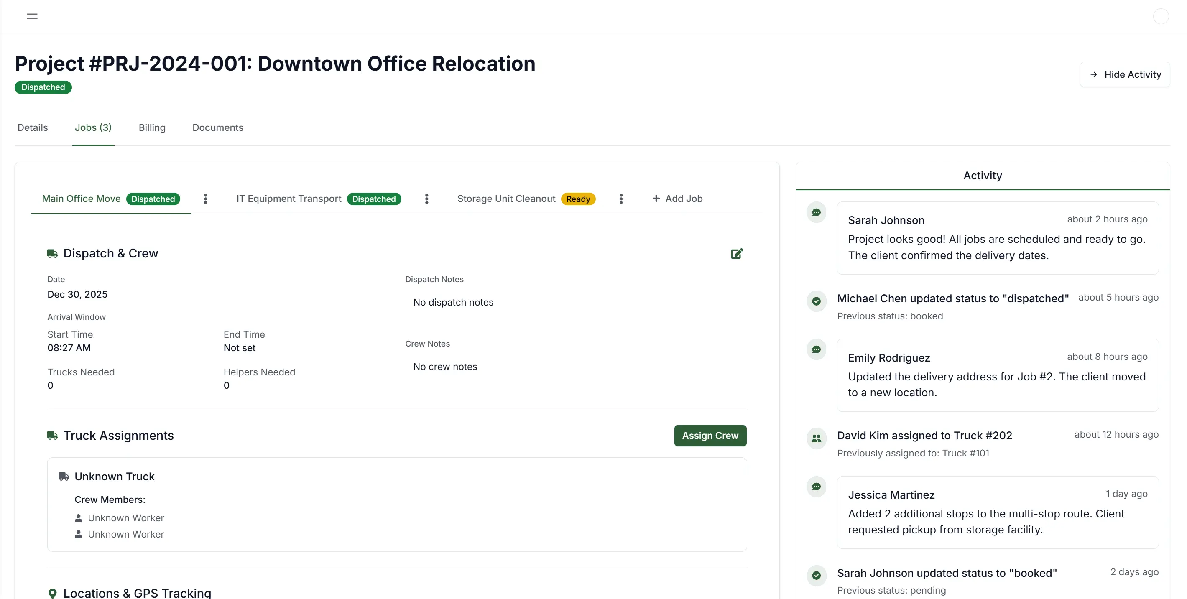Switch to the Details tab
This screenshot has height=599, width=1187.
(32, 127)
